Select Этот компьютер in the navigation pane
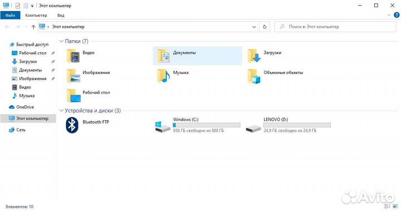 (28, 119)
